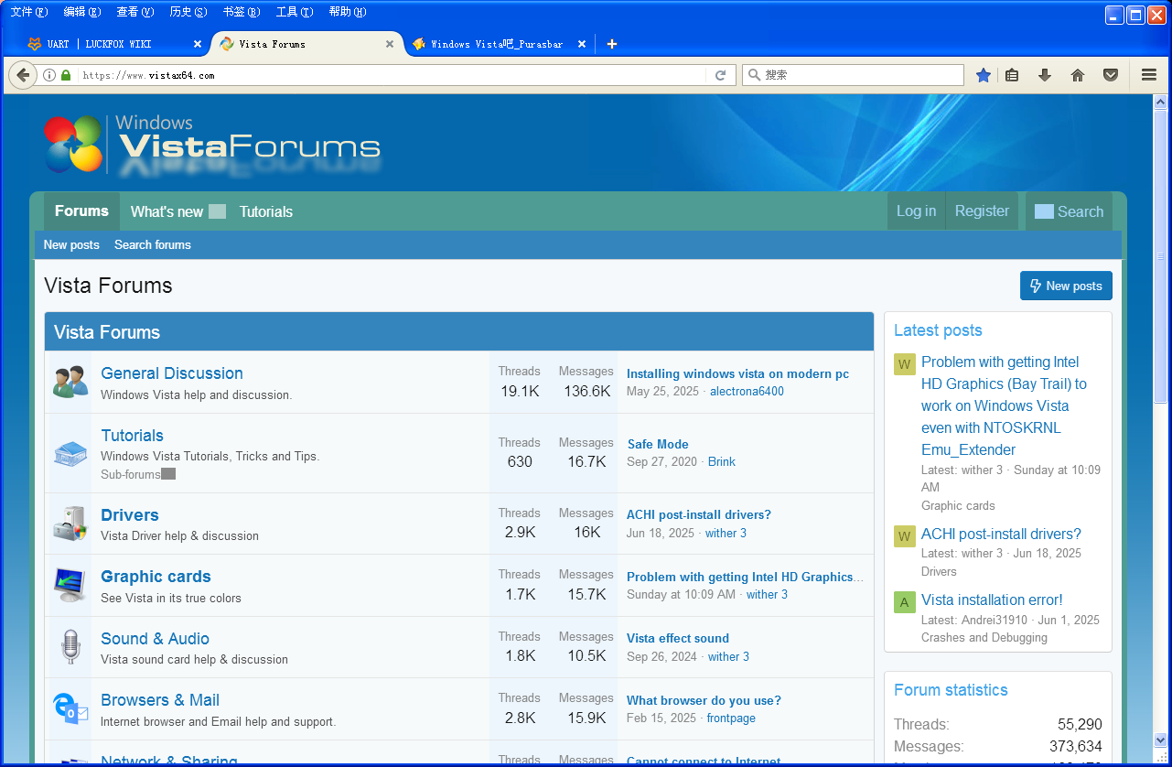Click the bookmark star icon
Image resolution: width=1172 pixels, height=767 pixels.
pos(984,75)
